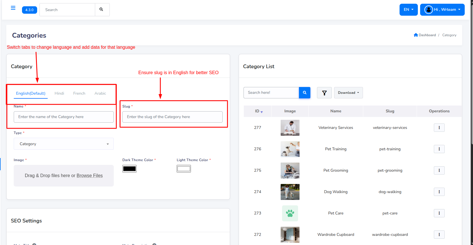The height and width of the screenshot is (245, 473).
Task: Switch to the Arabic language tab
Action: click(x=100, y=94)
